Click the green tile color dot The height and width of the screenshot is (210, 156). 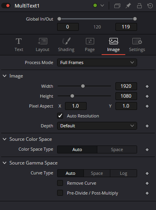tap(95, 6)
